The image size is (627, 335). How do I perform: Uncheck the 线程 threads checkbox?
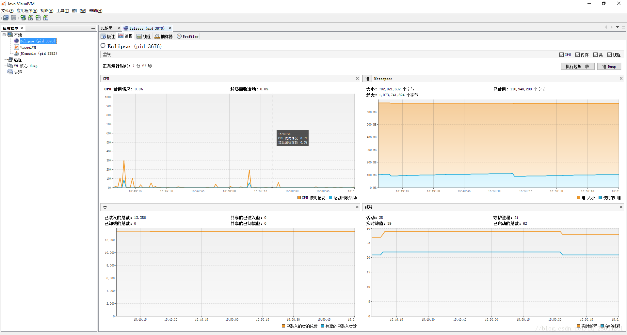coord(609,55)
